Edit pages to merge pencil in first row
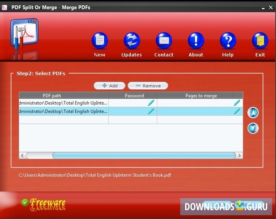This screenshot has width=276, height=219. [237, 103]
